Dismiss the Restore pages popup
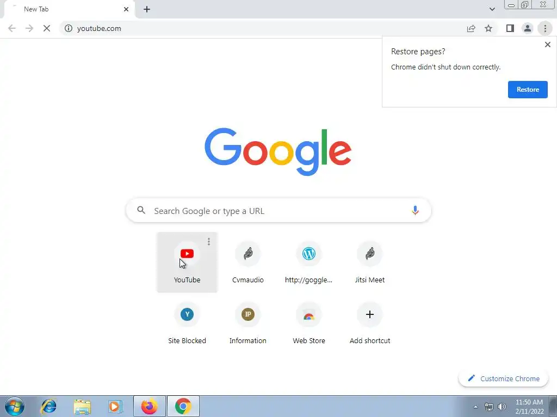The height and width of the screenshot is (417, 557). tap(547, 45)
